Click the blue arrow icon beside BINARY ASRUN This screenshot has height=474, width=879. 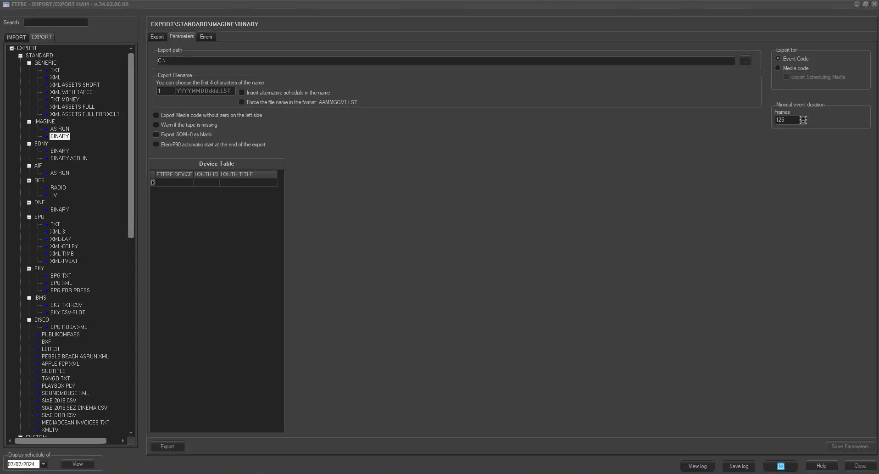coord(46,158)
